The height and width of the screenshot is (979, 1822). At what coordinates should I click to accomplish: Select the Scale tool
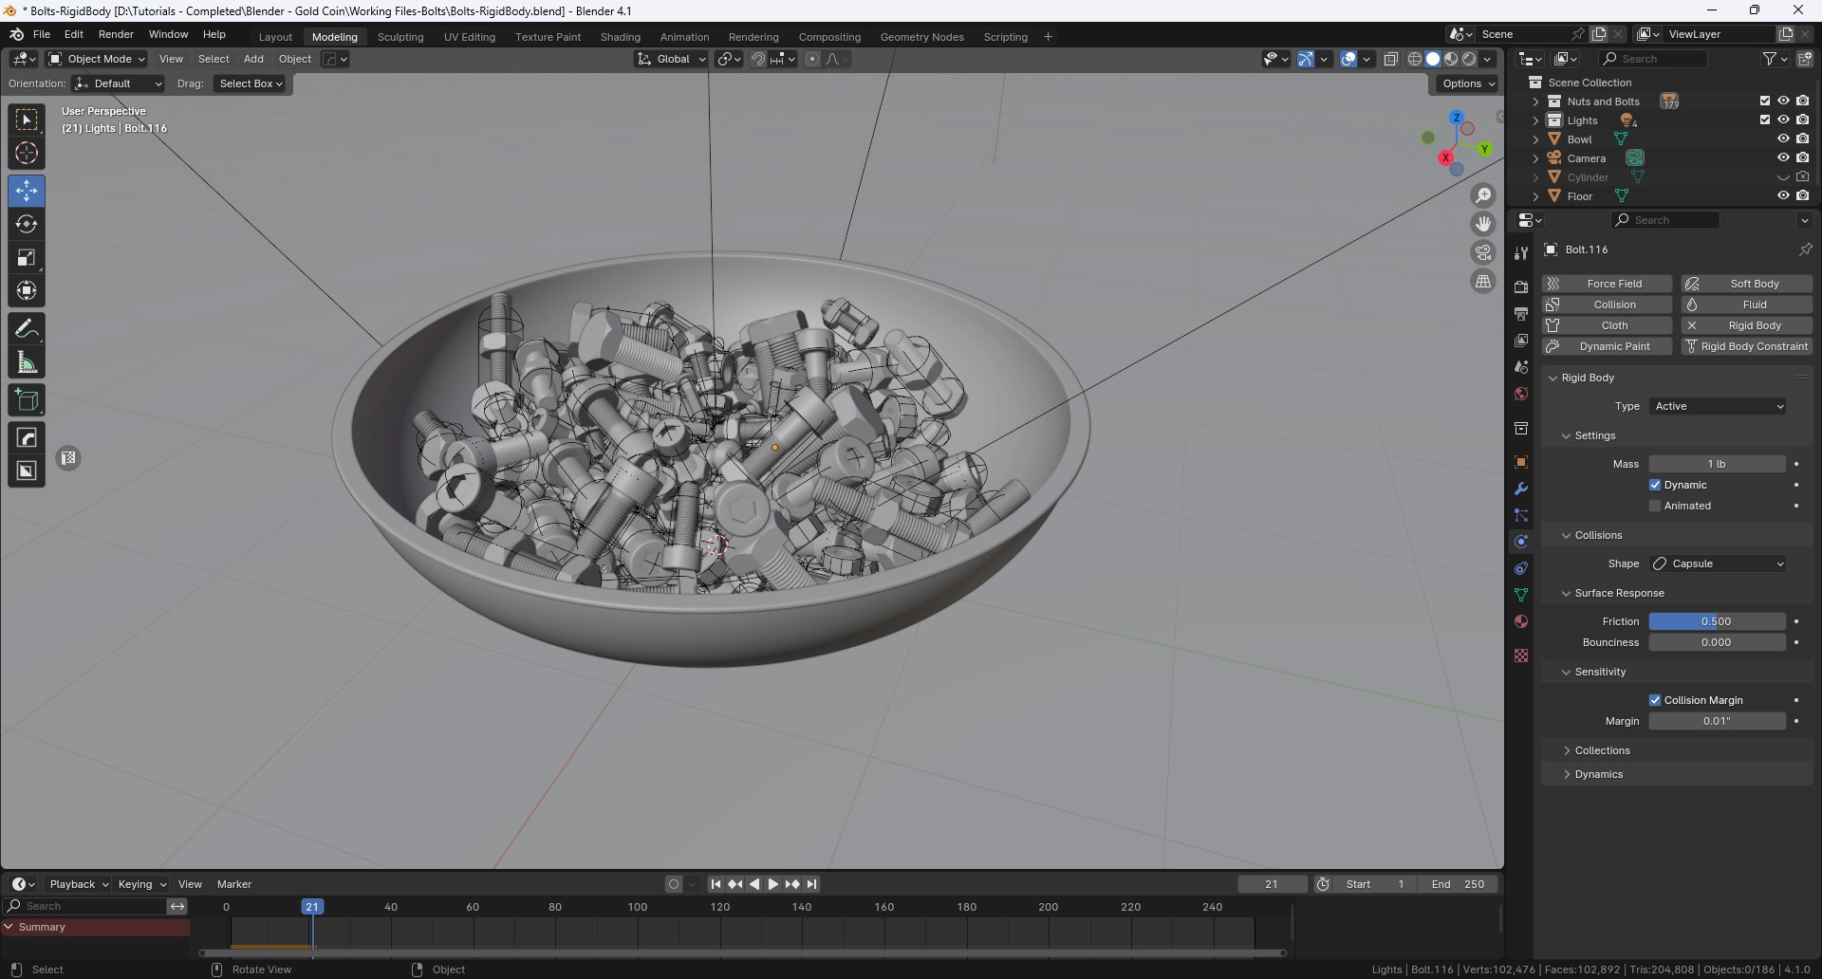(27, 258)
